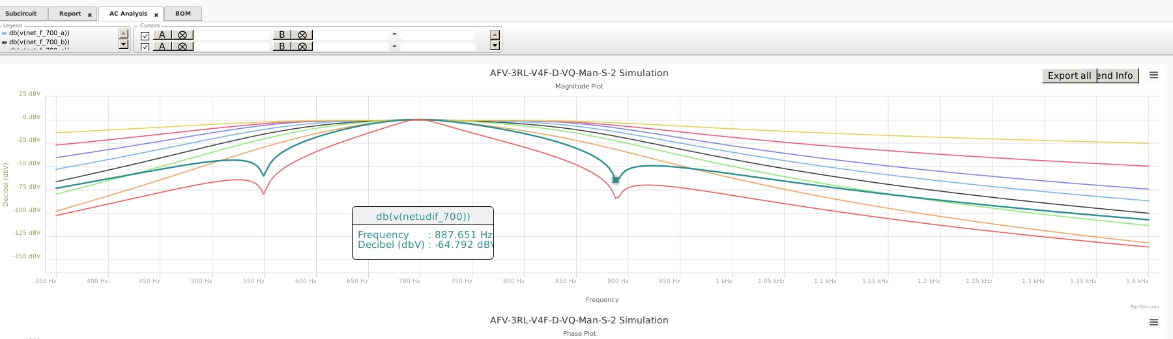The image size is (1173, 339).
Task: Clear cursor A in the second row
Action: point(182,46)
